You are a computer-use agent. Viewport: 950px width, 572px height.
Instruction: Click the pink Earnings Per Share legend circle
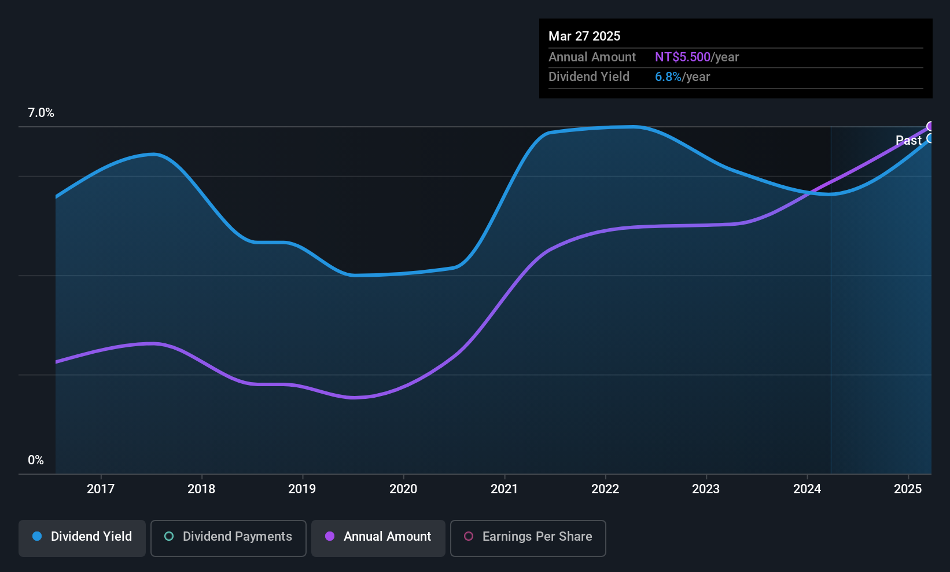click(x=469, y=536)
